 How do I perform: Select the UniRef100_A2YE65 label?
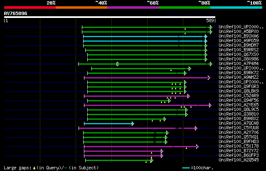click(239, 105)
